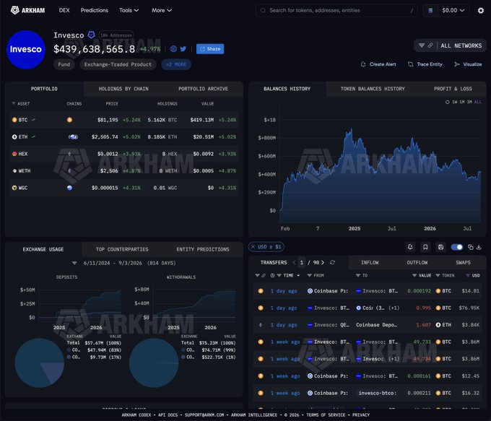Open Predictions in top navigation
The image size is (491, 421).
[x=95, y=10]
